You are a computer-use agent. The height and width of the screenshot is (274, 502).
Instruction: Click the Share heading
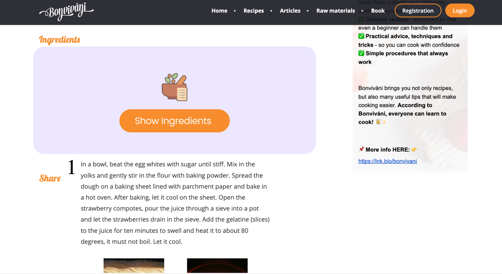tap(50, 178)
